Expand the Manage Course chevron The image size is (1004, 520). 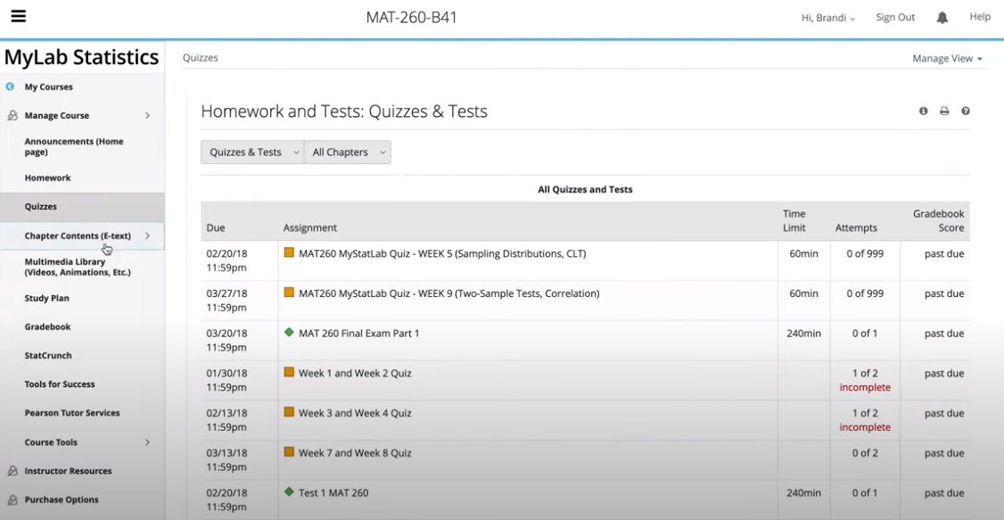pos(147,116)
